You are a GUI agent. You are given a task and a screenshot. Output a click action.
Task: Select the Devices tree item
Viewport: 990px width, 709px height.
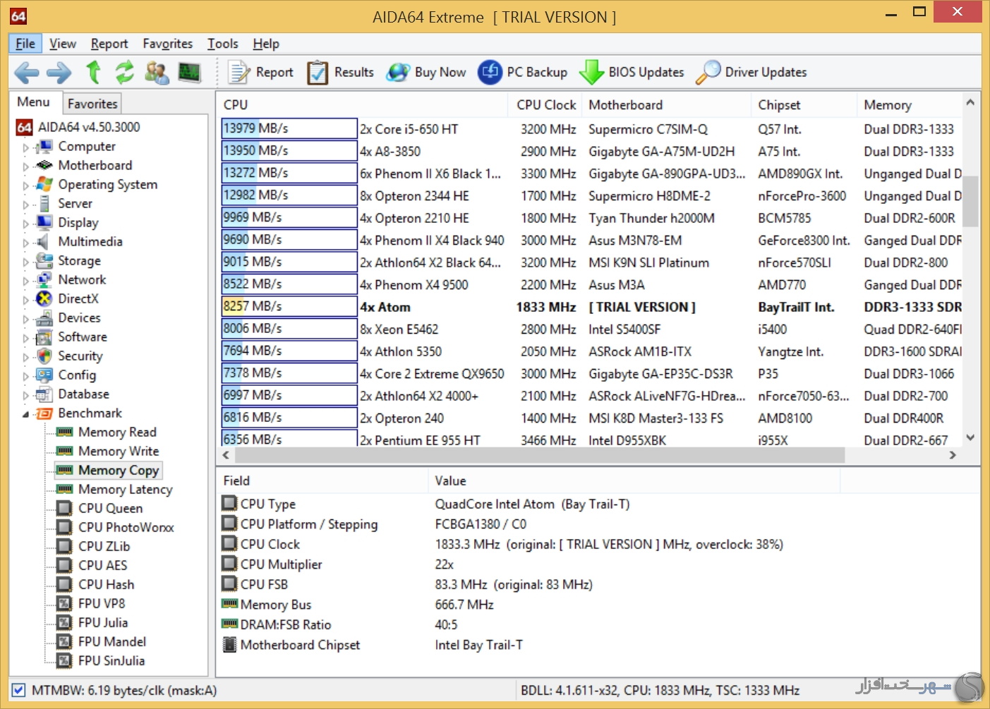click(x=79, y=317)
